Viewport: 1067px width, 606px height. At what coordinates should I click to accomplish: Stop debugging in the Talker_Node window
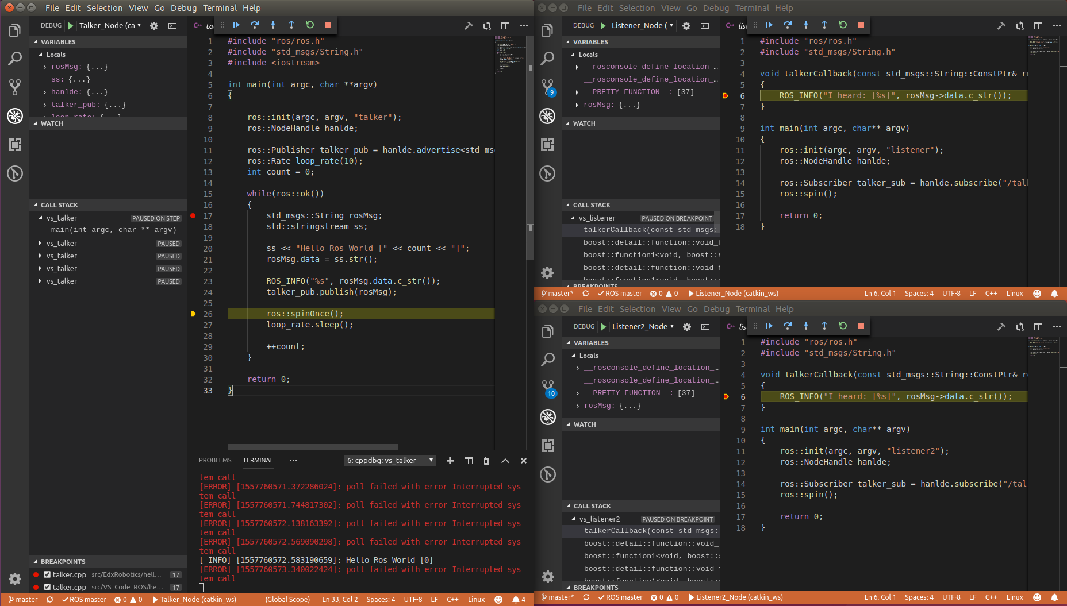point(328,25)
